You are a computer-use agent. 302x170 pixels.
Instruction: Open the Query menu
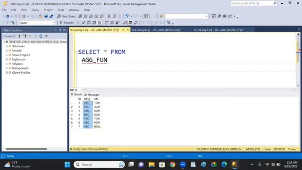coord(35,10)
